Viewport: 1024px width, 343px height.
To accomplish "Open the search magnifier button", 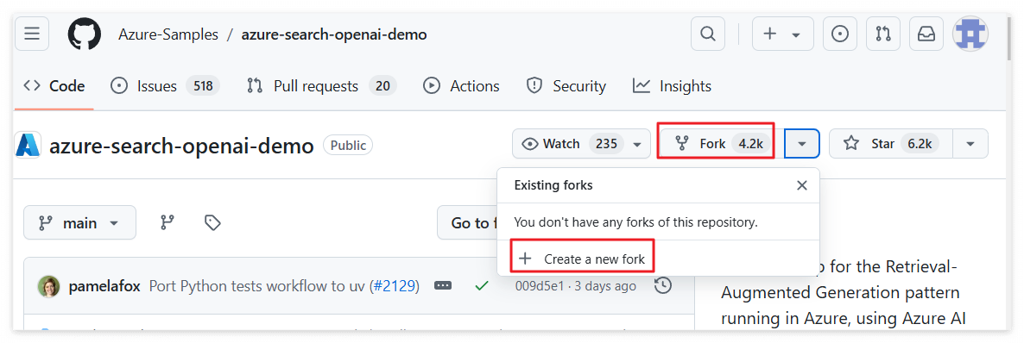I will (x=708, y=34).
